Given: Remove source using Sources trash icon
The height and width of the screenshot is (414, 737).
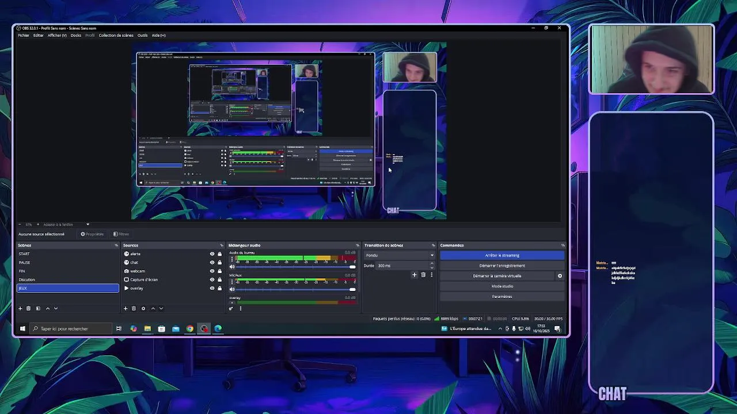Looking at the screenshot, I should click(x=134, y=309).
